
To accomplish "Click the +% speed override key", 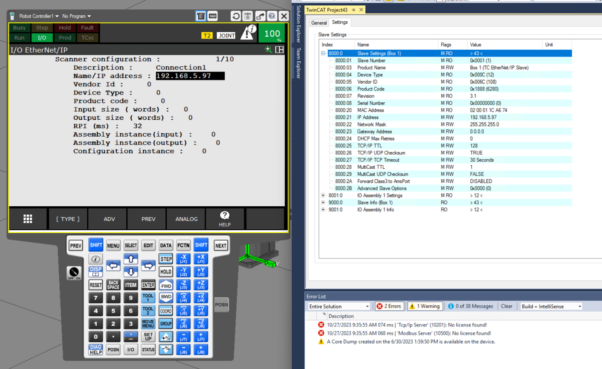I will 166,337.
